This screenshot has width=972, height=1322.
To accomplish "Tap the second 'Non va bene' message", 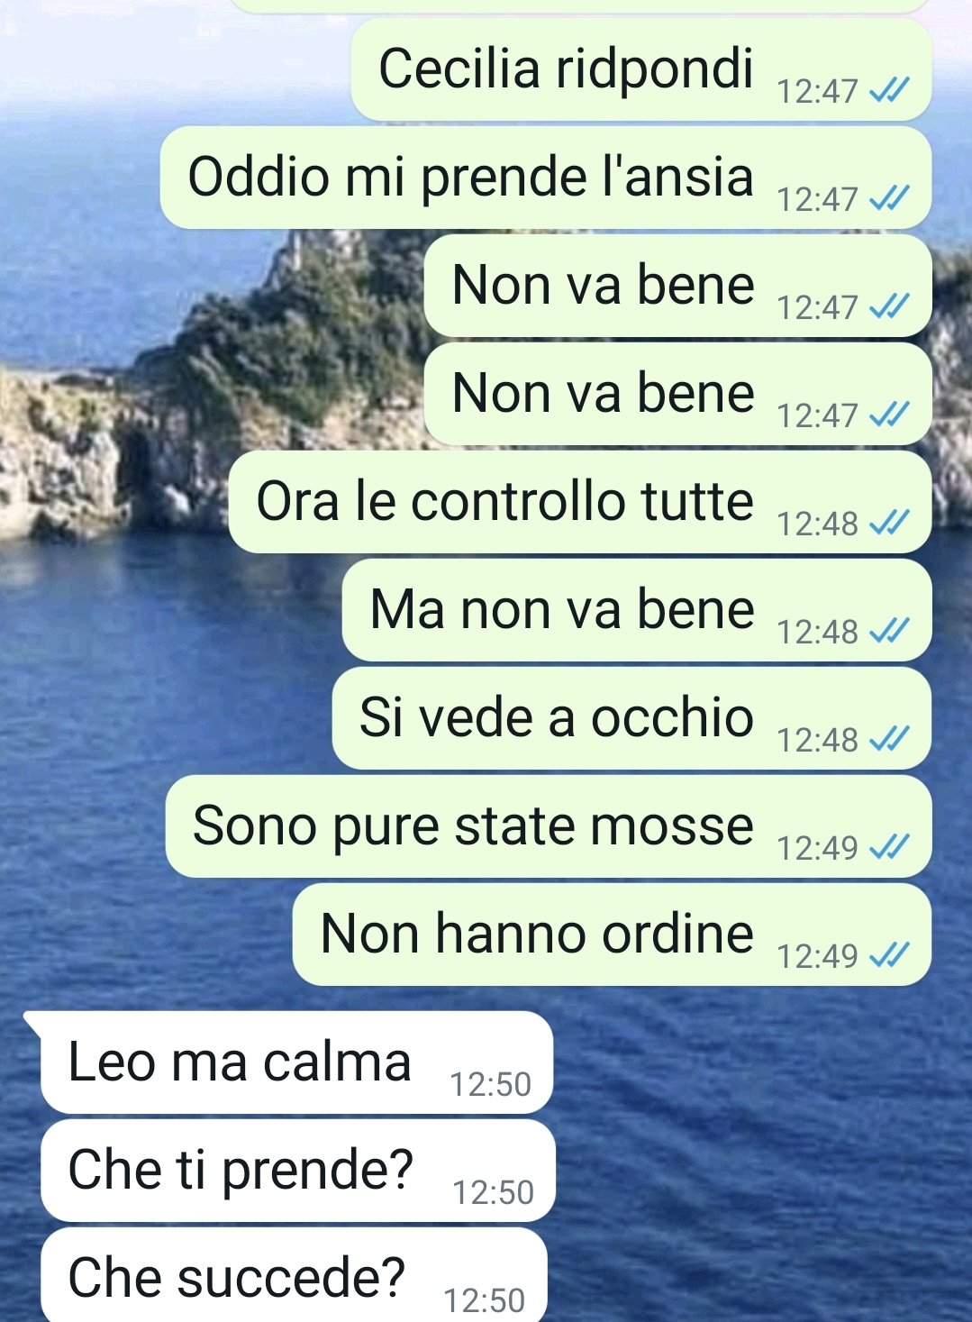I will [677, 394].
